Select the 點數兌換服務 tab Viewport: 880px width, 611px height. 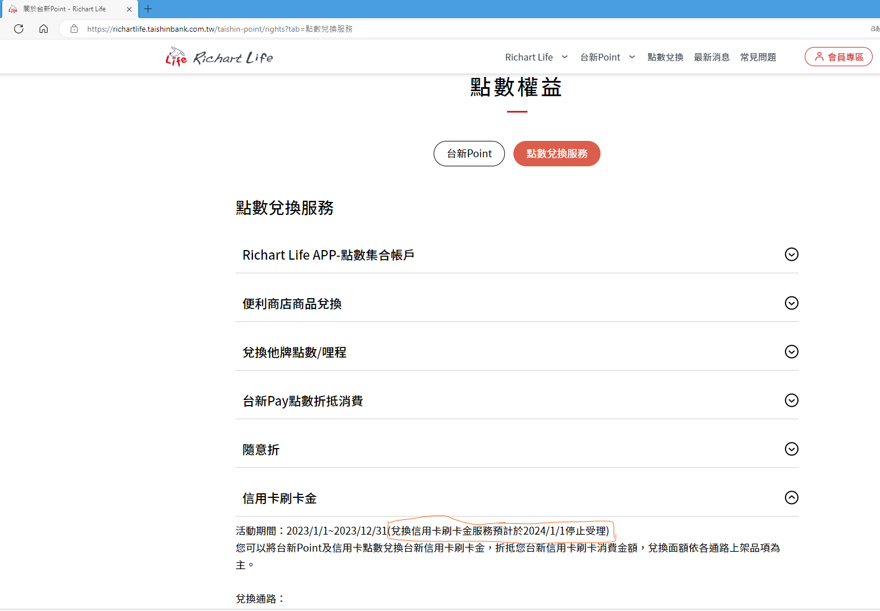[x=556, y=153]
